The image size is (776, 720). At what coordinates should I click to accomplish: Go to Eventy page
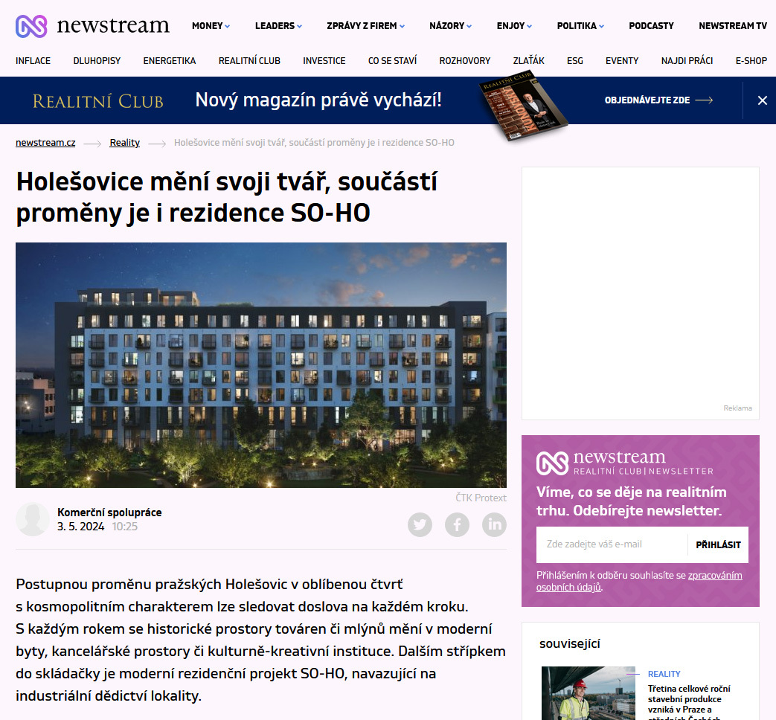pyautogui.click(x=622, y=61)
